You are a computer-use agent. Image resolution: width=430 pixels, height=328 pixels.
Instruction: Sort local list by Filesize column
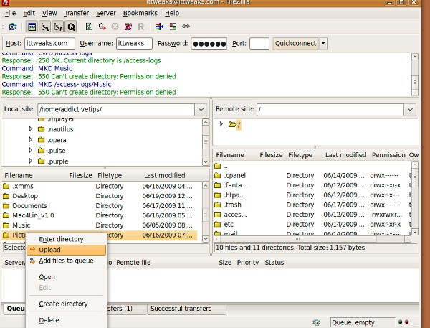[x=80, y=175]
